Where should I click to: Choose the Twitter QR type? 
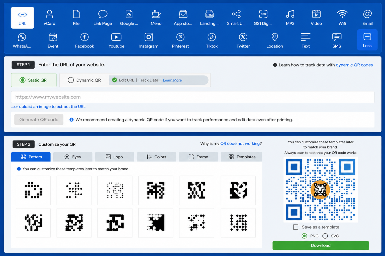[x=243, y=40]
